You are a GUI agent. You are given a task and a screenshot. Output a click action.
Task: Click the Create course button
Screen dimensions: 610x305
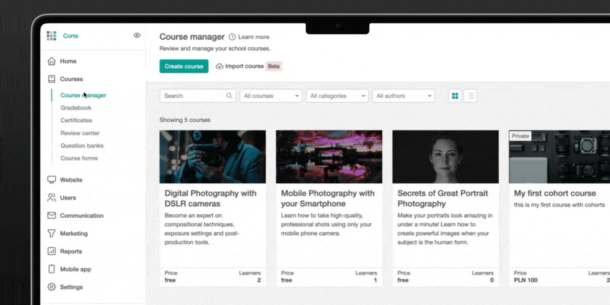pyautogui.click(x=184, y=66)
